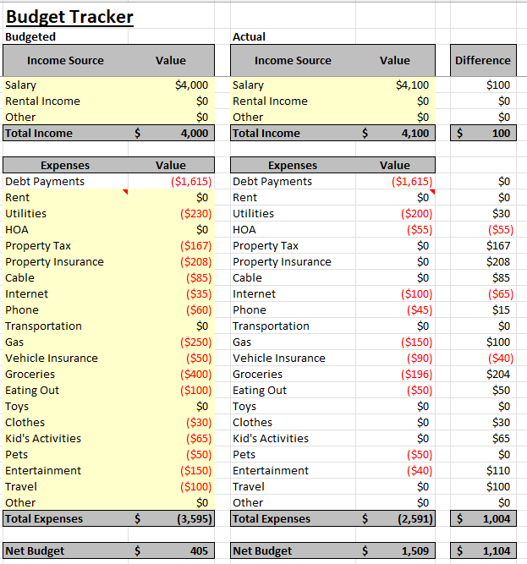
Task: Select Vehicle Insurance difference ($40) cell
Action: point(501,359)
